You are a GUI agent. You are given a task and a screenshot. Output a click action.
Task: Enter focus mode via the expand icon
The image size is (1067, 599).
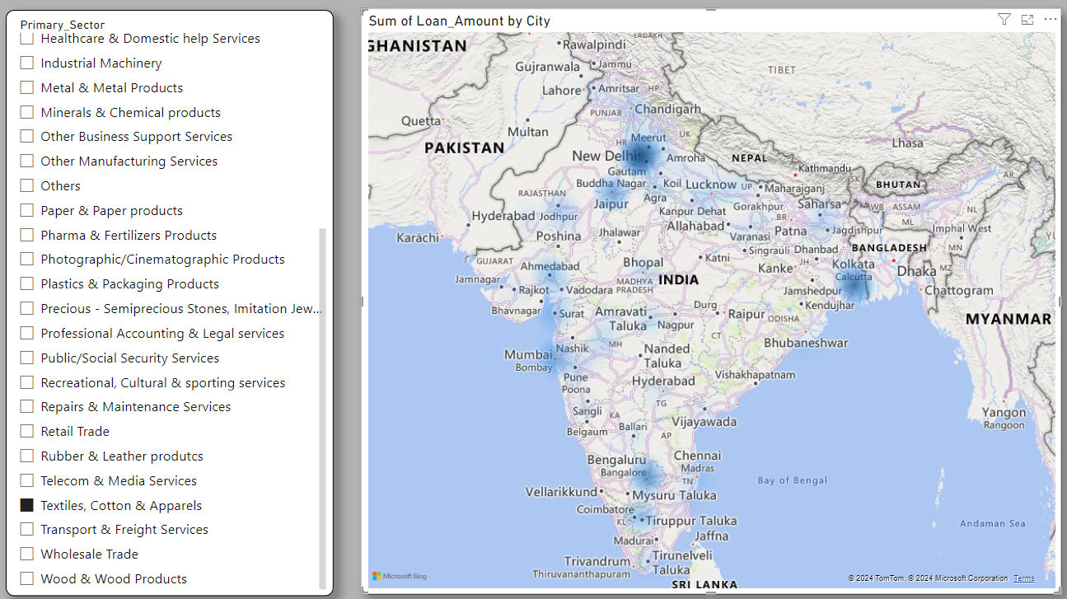(x=1027, y=20)
